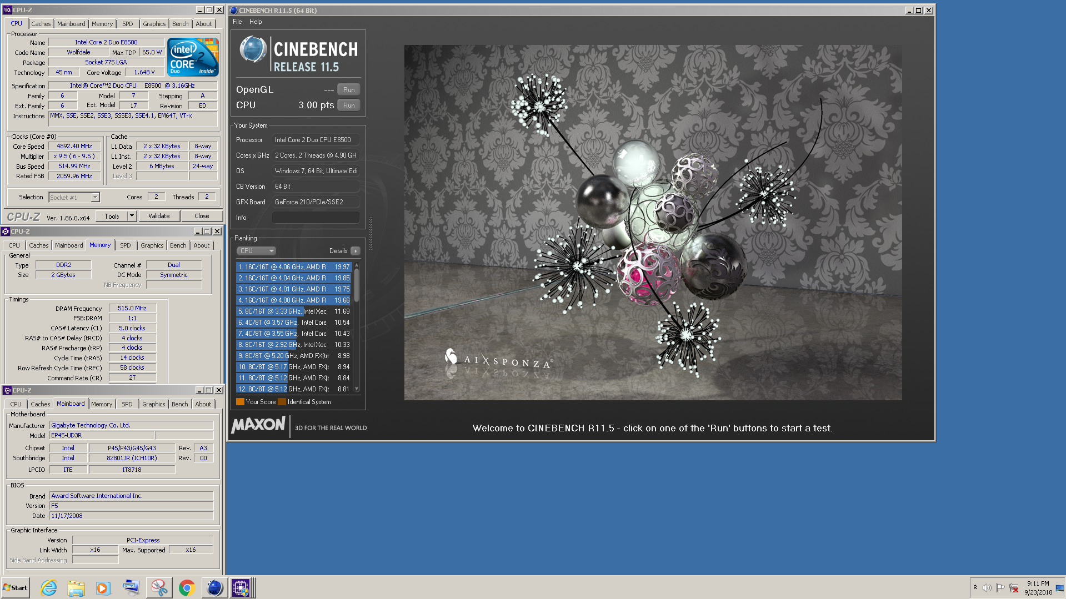Click the Core Voltage value 1.648 V
Image resolution: width=1066 pixels, height=599 pixels.
144,72
